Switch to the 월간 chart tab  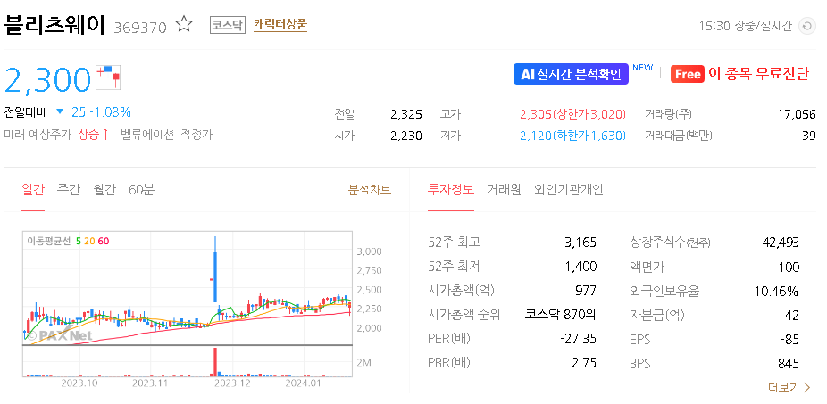coord(104,190)
